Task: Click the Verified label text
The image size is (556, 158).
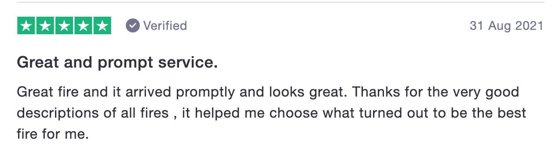Action: (x=165, y=26)
